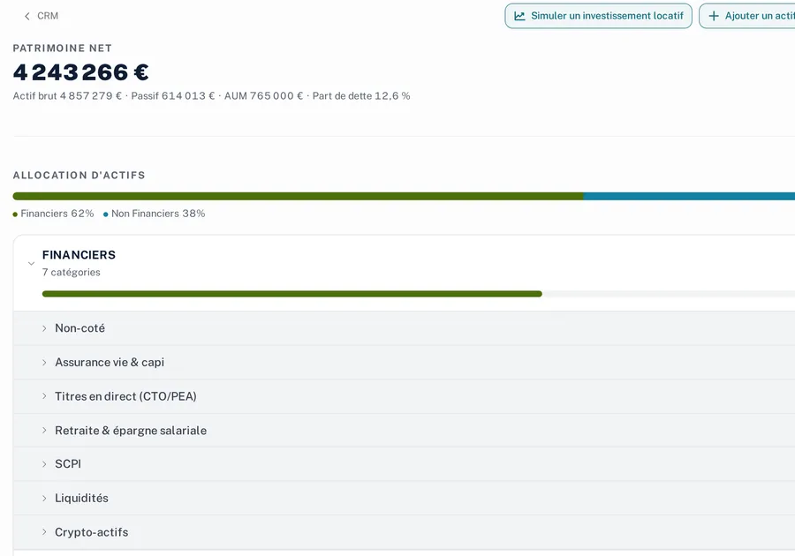The width and height of the screenshot is (795, 556).
Task: Click the blue Non Financiers bar segment
Action: point(689,196)
